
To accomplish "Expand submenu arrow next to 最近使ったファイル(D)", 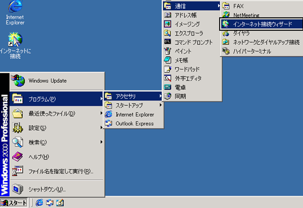I will pyautogui.click(x=101, y=113).
